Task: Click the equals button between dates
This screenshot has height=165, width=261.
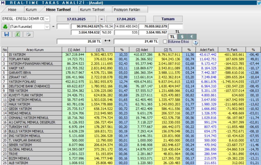Action: [x=101, y=19]
